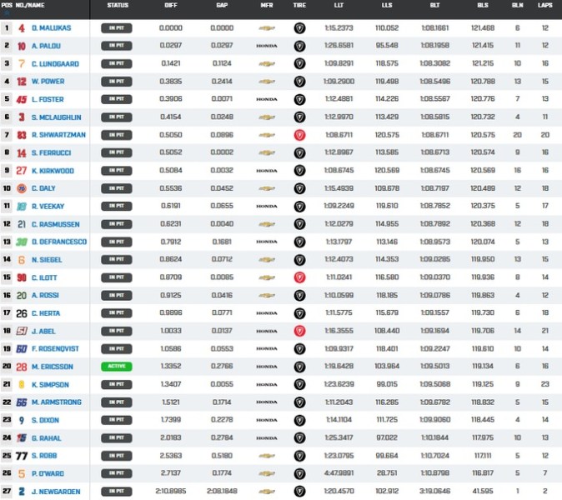Viewport: 562px width, 500px height.
Task: Open driver W. Power
Action: [x=48, y=82]
